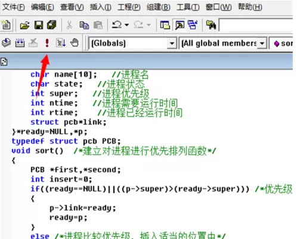Click the Go debug icon
This screenshot has height=239, width=297.
61,43
